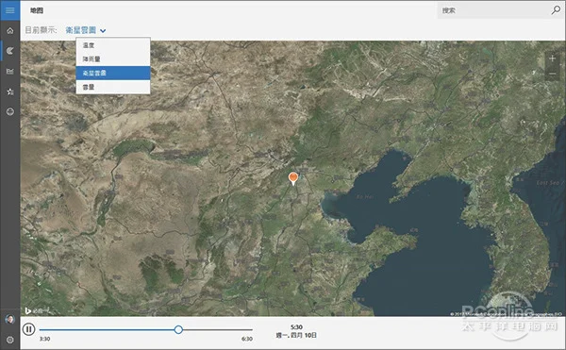Pause the map animation playback
This screenshot has width=566, height=350.
(28, 329)
